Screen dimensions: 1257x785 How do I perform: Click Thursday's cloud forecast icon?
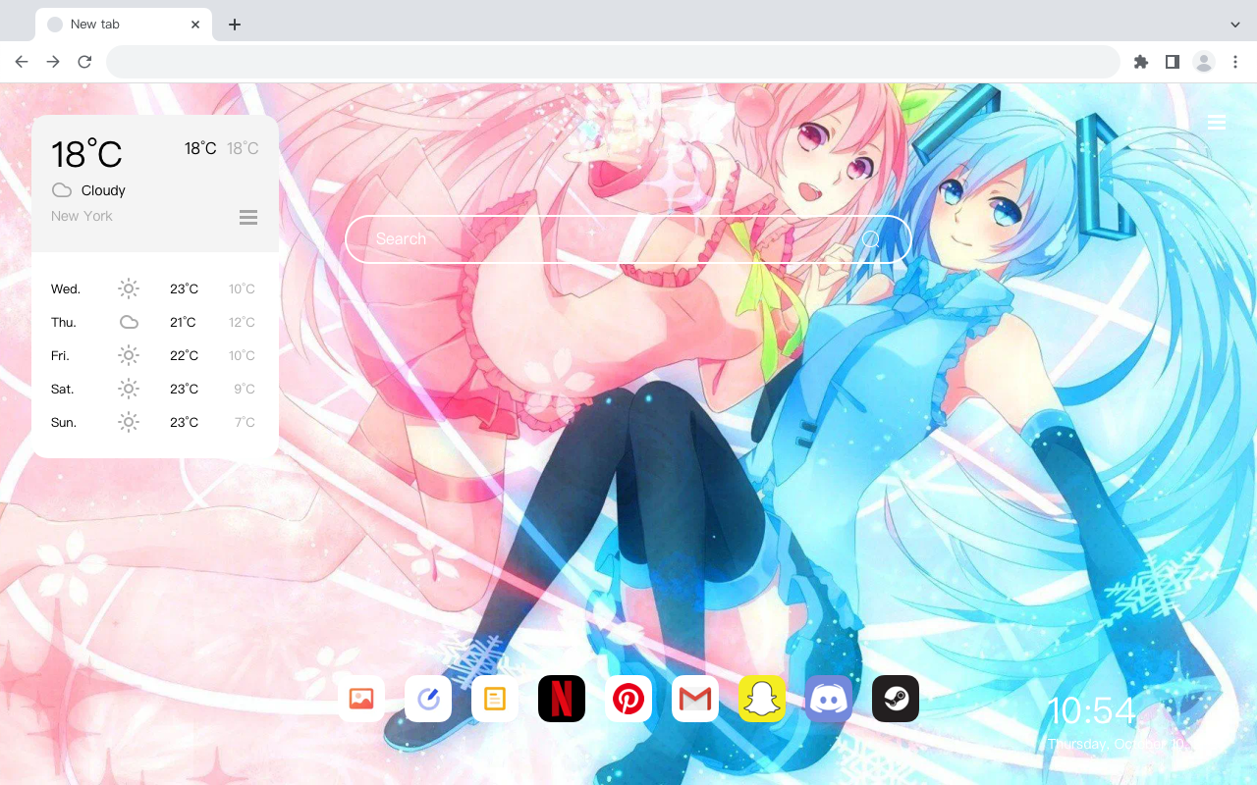[129, 322]
